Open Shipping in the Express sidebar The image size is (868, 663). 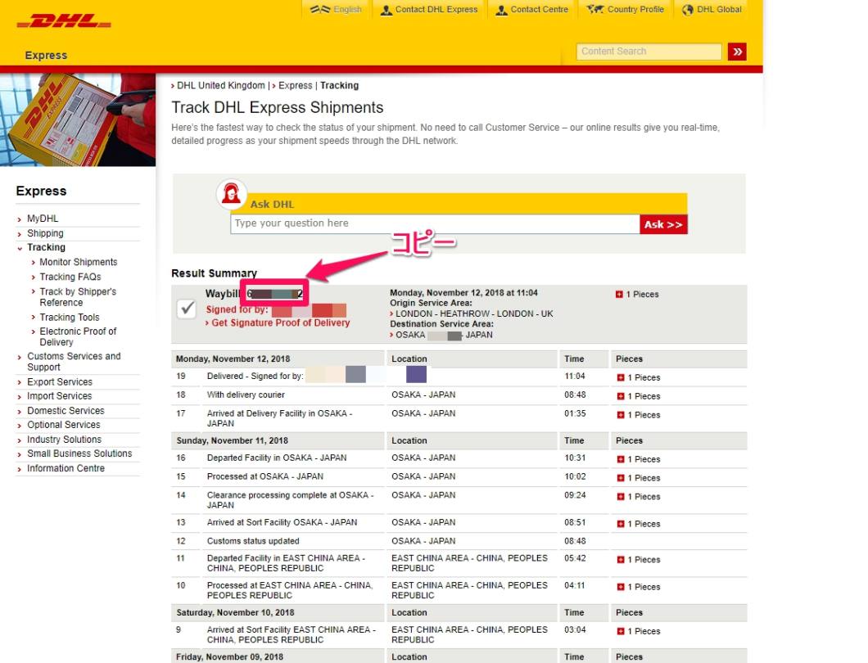click(x=45, y=233)
